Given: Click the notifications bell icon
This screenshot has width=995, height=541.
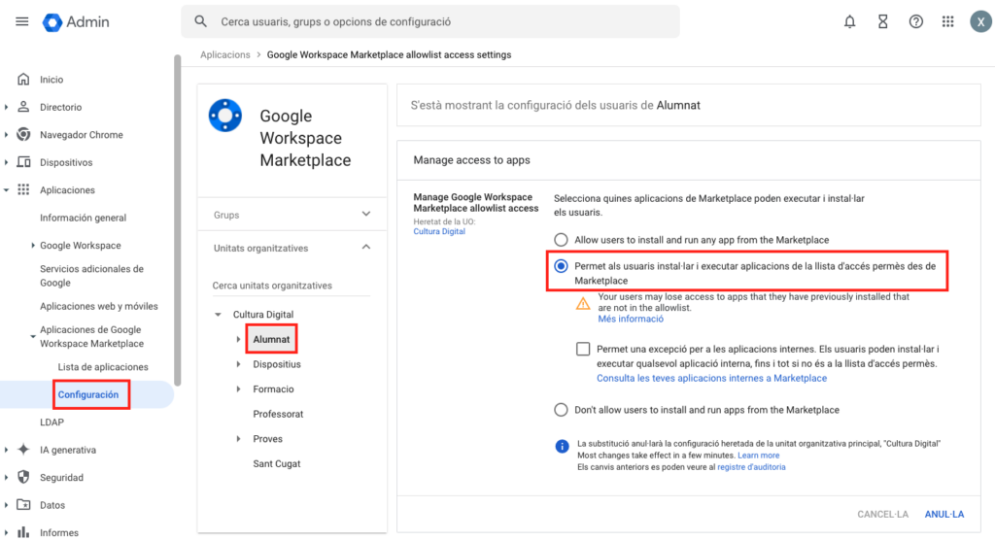Looking at the screenshot, I should [x=850, y=21].
